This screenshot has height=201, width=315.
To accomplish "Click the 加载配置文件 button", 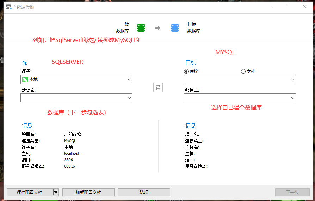I will click(x=88, y=192).
